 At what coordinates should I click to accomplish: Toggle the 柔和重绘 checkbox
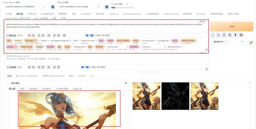click(x=9, y=83)
